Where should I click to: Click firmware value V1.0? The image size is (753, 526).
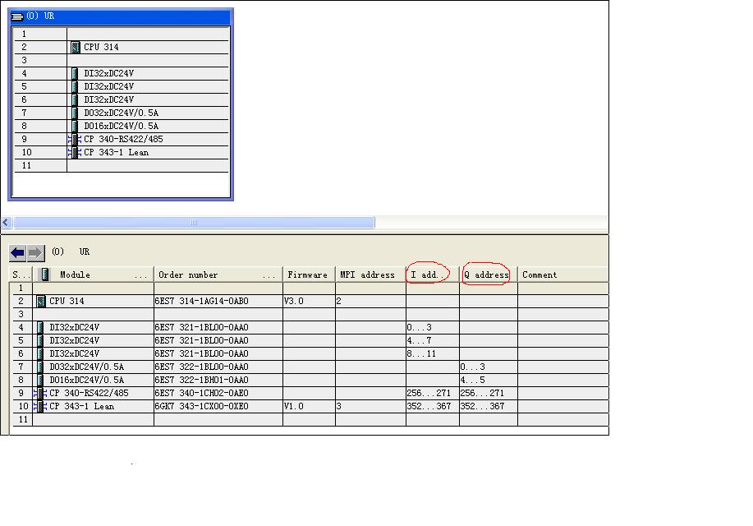pos(293,406)
